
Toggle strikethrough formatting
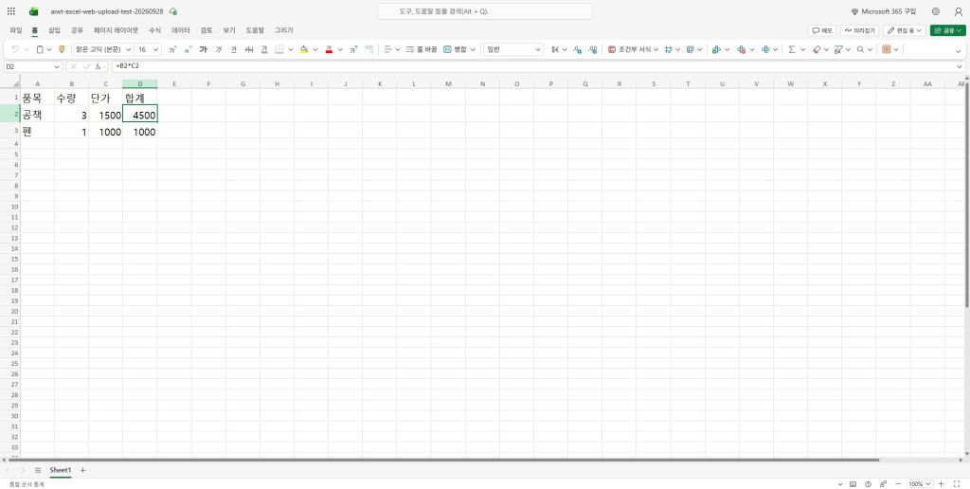pyautogui.click(x=249, y=49)
